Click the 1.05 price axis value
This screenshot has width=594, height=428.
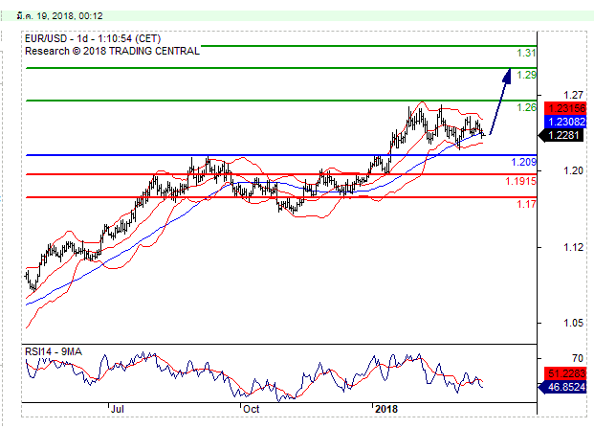point(573,323)
